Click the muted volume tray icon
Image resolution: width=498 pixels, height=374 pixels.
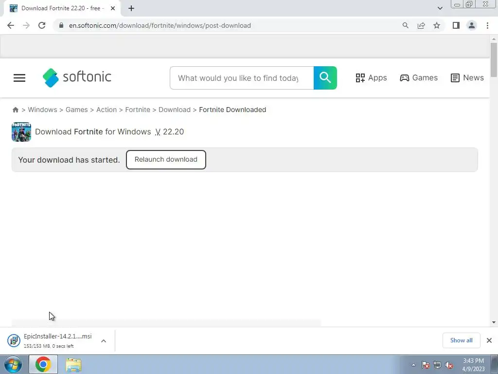coord(449,365)
